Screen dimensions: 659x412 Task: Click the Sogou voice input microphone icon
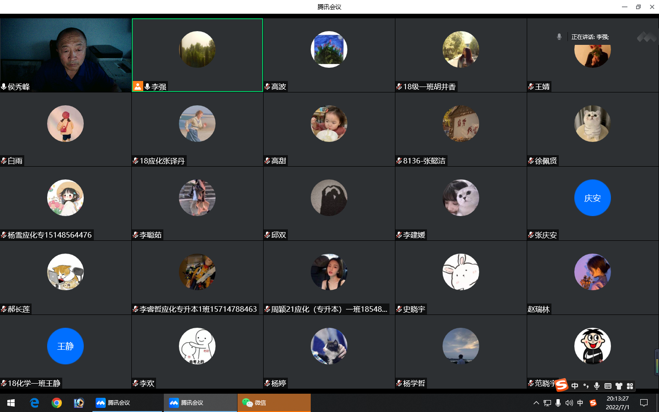pyautogui.click(x=597, y=386)
